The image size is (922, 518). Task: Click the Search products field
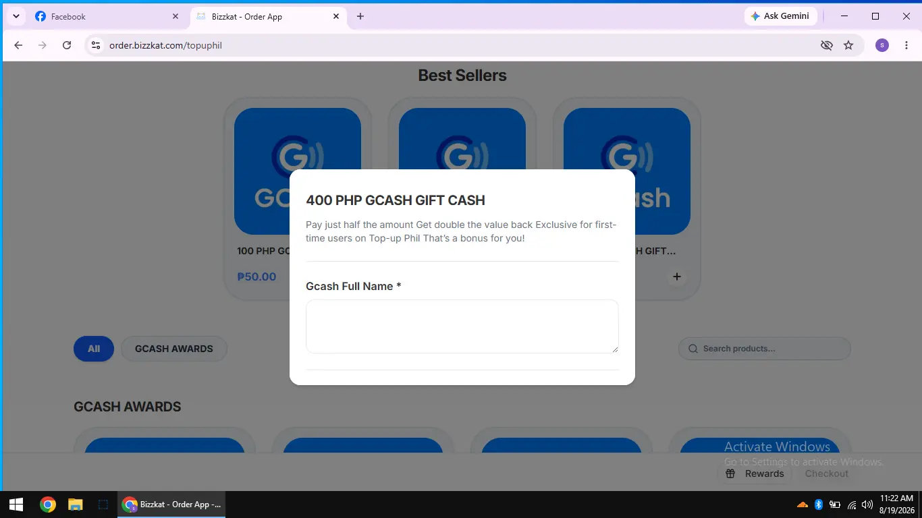765,349
